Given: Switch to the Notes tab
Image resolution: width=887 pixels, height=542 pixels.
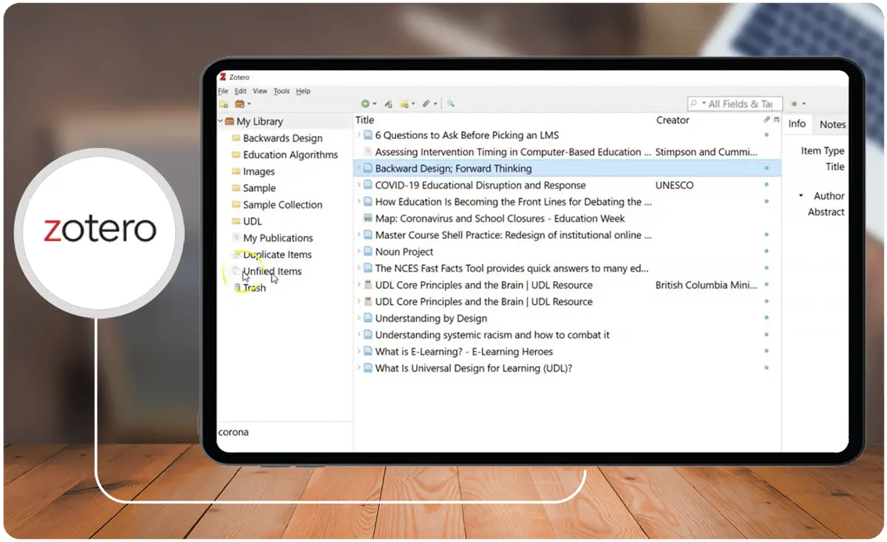Looking at the screenshot, I should coord(832,124).
